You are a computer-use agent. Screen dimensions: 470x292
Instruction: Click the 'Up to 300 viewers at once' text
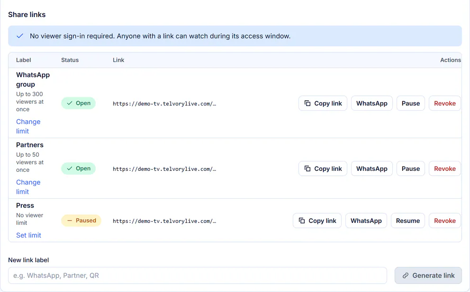[30, 102]
